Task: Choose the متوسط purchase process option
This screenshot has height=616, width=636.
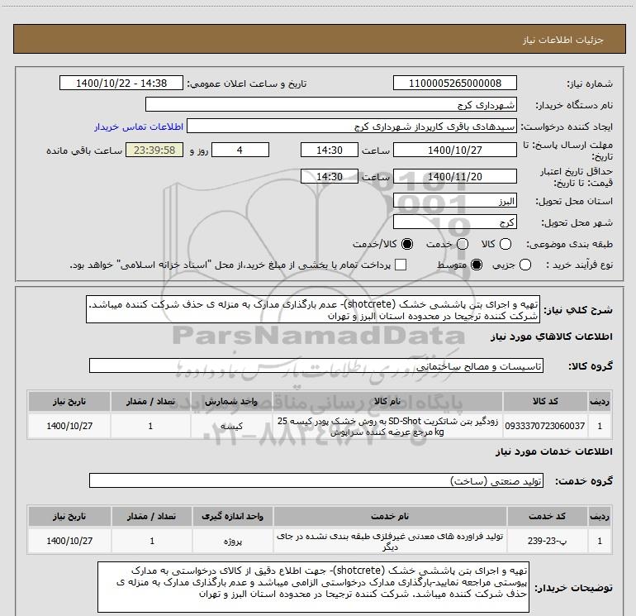Action: click(x=477, y=265)
